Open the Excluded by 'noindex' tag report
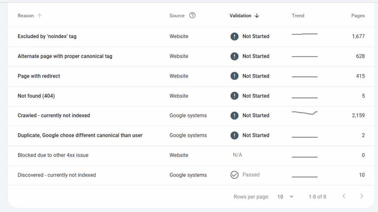This screenshot has width=378, height=212. [47, 36]
